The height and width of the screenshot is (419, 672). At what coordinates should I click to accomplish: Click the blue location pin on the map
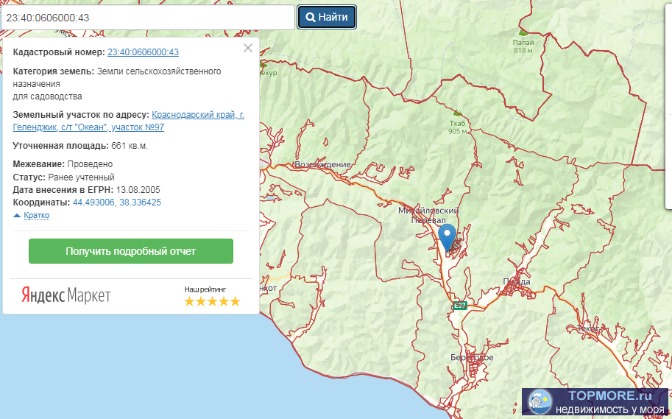point(447,237)
